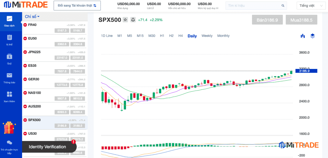
Task: Open the Tiếng việt language dropdown
Action: click(311, 6)
